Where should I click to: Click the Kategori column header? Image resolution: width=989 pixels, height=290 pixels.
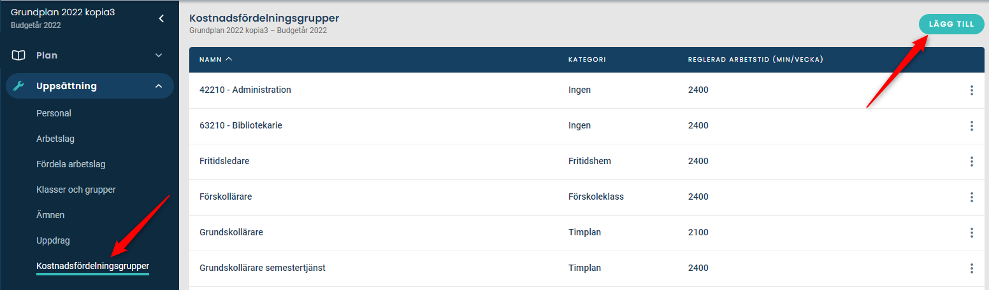[x=587, y=60]
